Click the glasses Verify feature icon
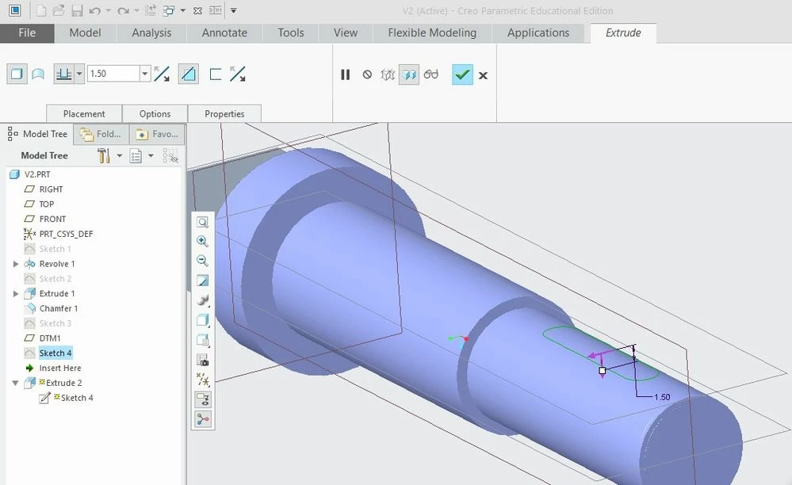Image resolution: width=792 pixels, height=485 pixels. click(430, 74)
